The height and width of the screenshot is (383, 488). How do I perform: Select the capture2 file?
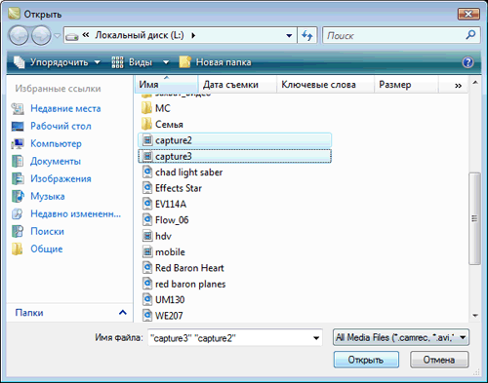click(x=234, y=140)
